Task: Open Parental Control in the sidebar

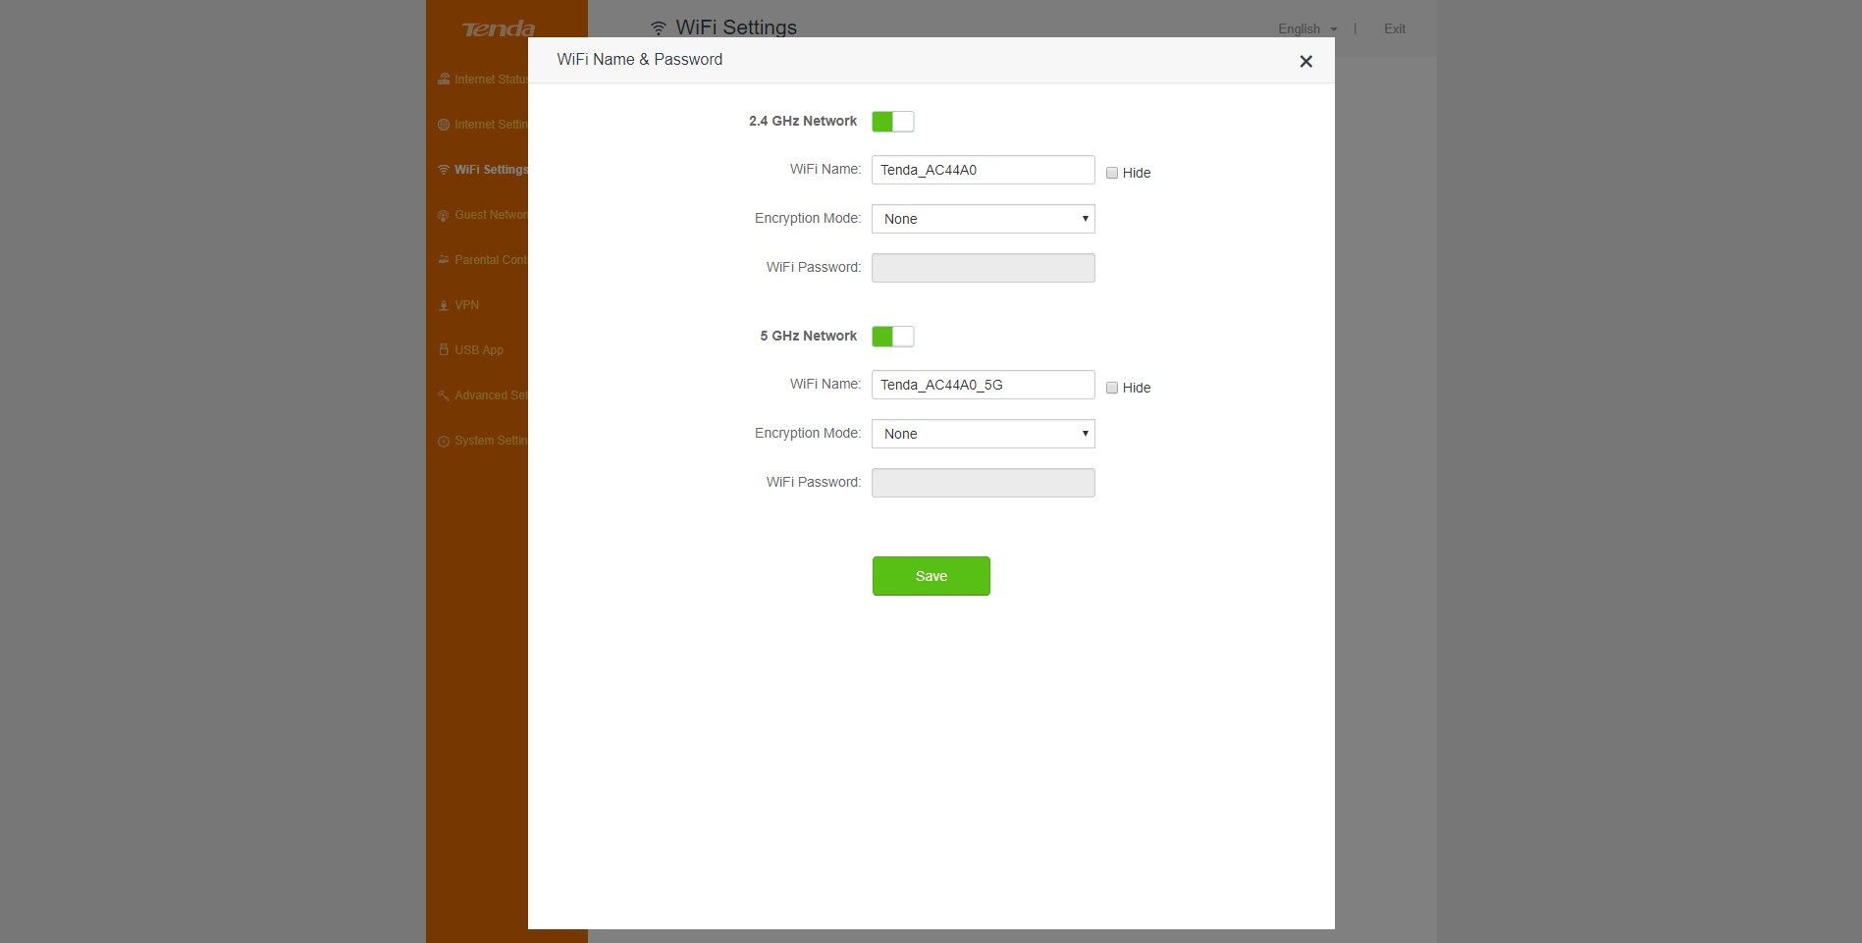Action: 482,260
